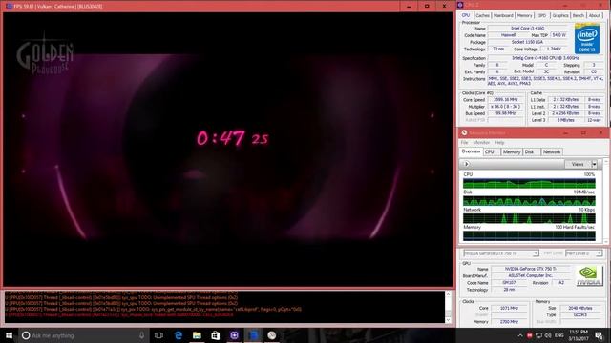
Task: Select the CPU tab in CPU-Z
Action: [x=466, y=15]
